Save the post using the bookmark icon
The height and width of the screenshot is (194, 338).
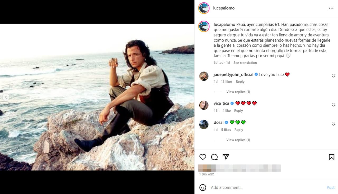[x=331, y=157]
